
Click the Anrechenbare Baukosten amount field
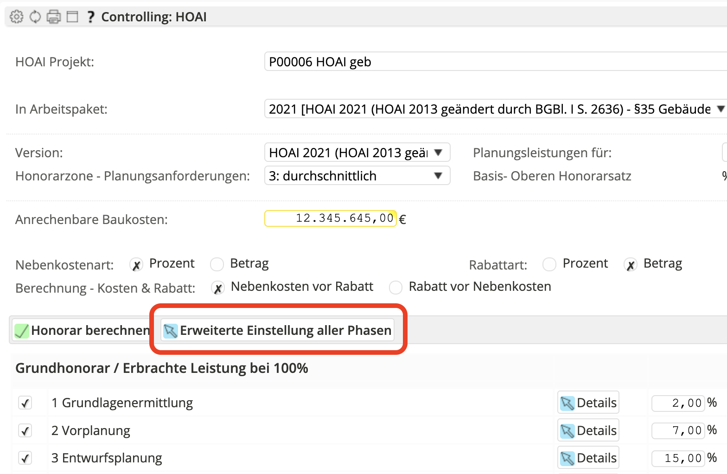tap(330, 218)
